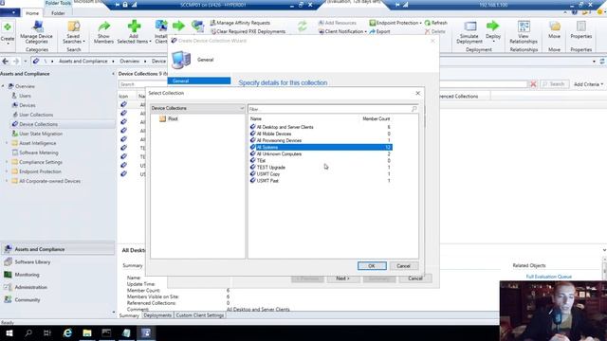Open the Endpoint Protection ribbon dropdown
Viewport: 607px width, 341px height.
395,23
